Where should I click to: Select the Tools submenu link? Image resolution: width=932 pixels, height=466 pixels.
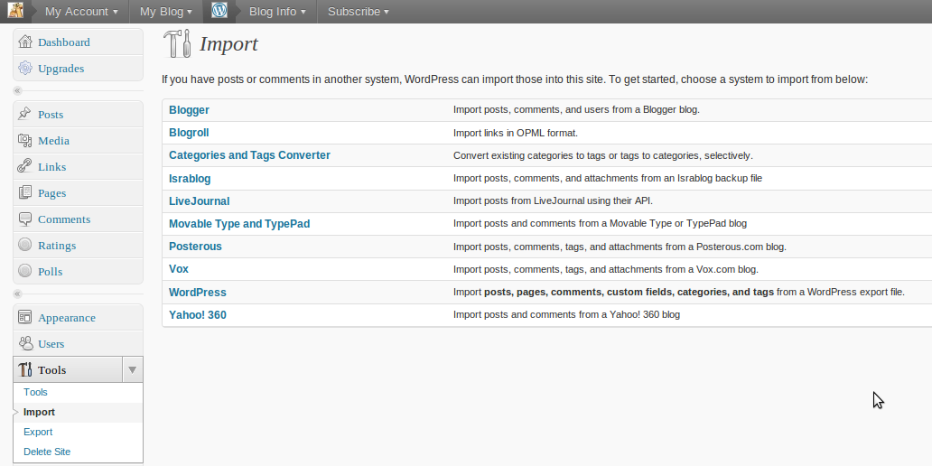tap(35, 392)
